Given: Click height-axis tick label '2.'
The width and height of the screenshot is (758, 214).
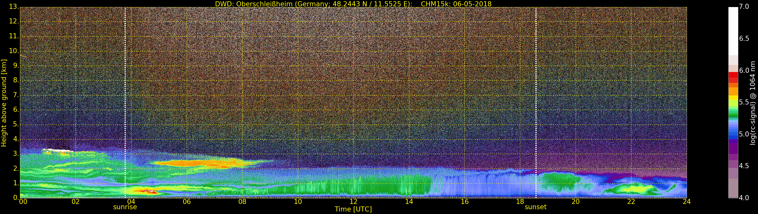Looking at the screenshot, I should click(x=16, y=168).
